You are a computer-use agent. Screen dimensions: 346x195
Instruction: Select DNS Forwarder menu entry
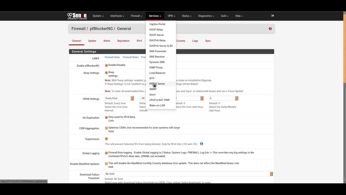click(158, 51)
